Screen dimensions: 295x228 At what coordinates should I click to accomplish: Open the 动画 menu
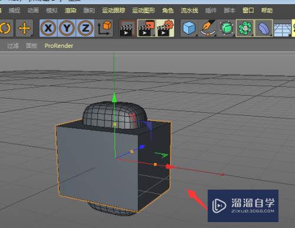[x=33, y=10]
